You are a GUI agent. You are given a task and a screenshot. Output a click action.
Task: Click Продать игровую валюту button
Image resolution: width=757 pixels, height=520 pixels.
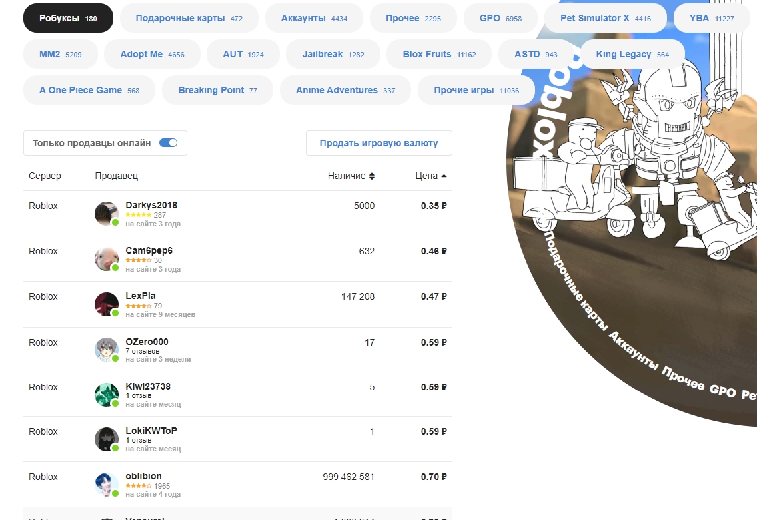pos(379,143)
